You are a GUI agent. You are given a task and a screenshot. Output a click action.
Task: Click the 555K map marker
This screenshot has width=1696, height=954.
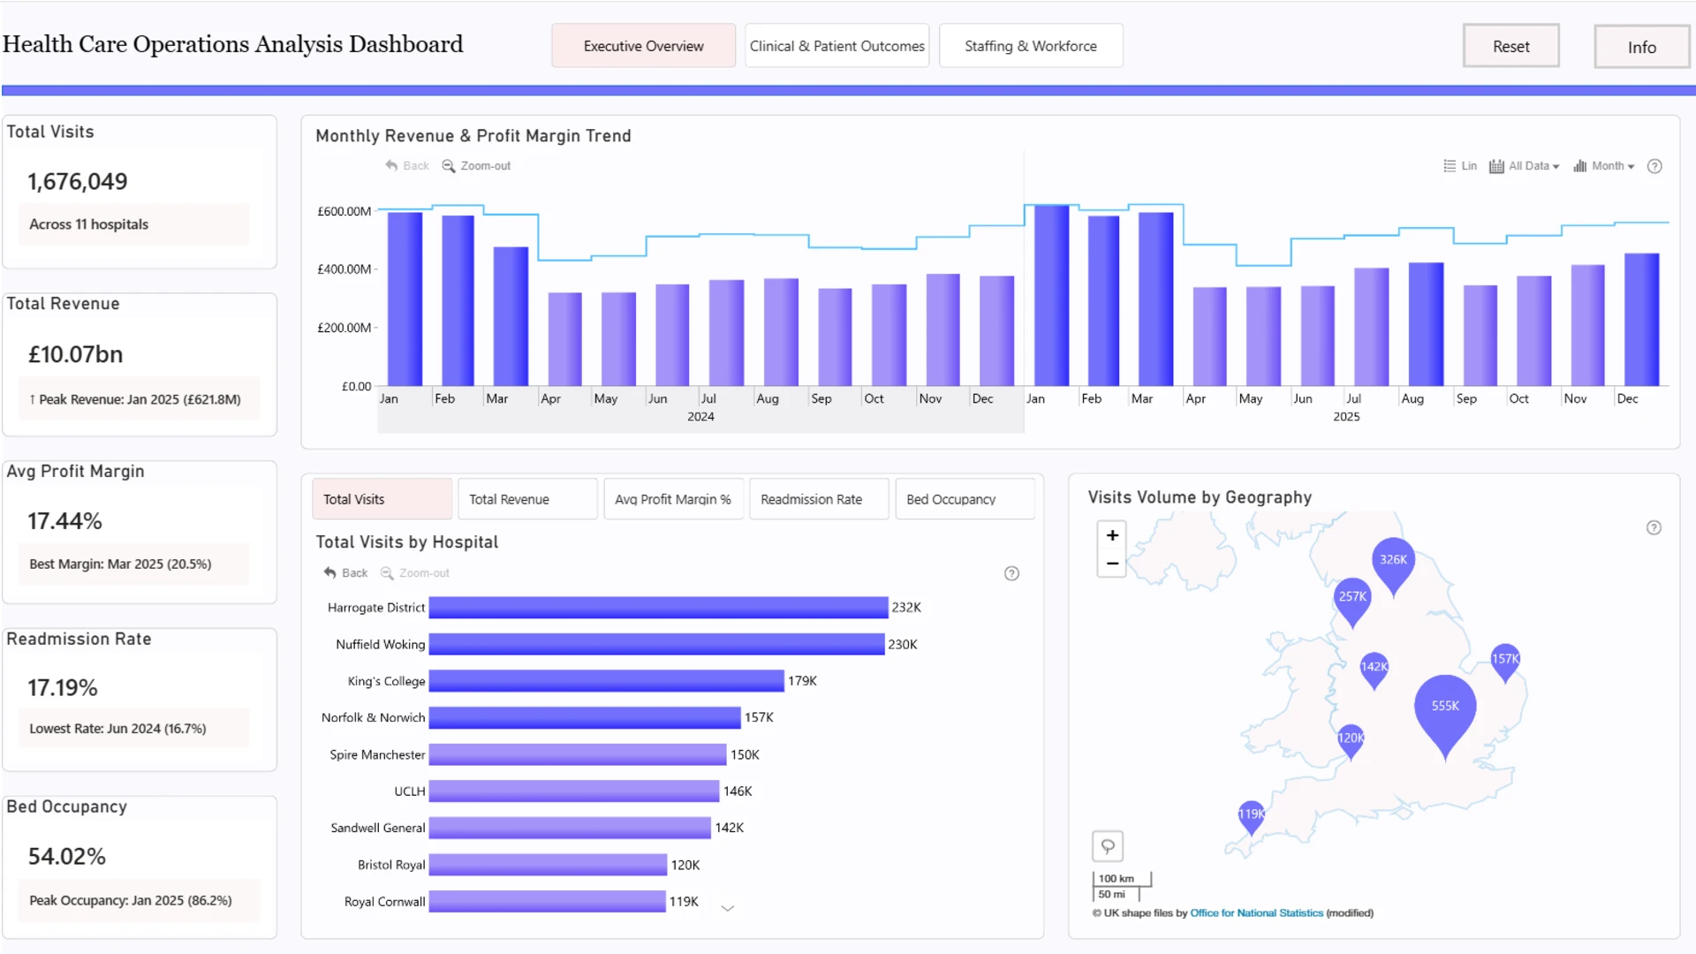point(1445,712)
